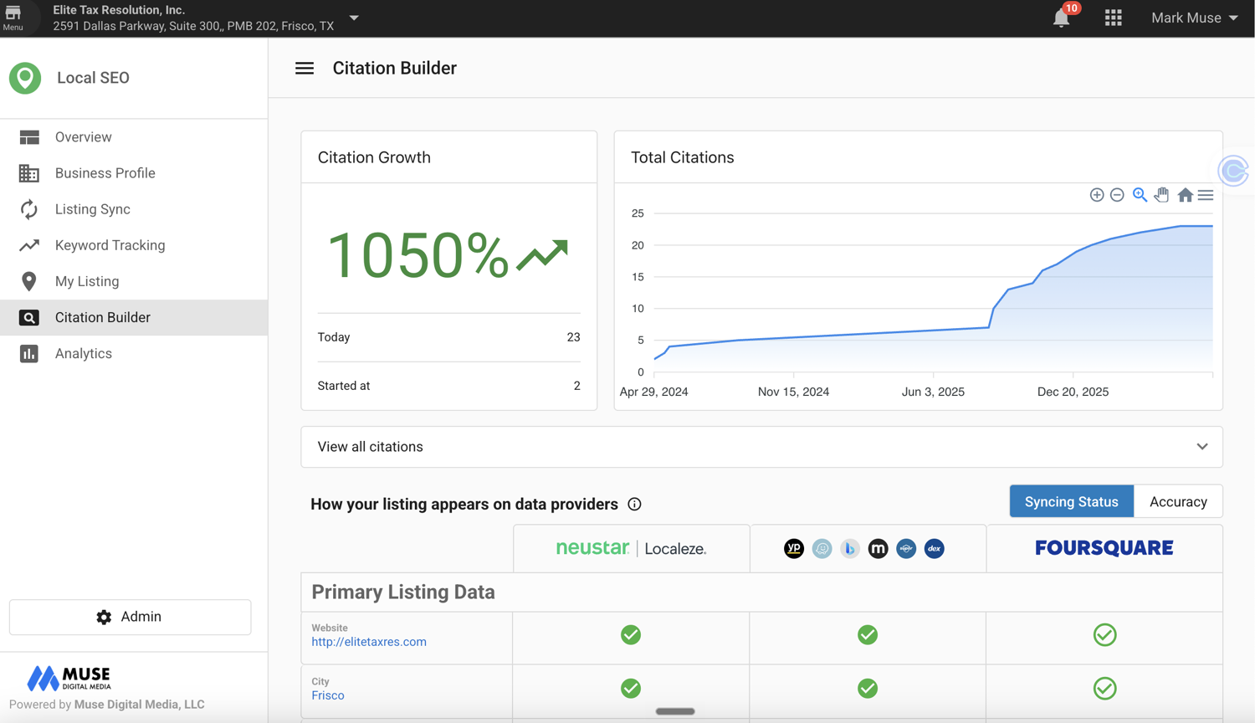Click the info icon beside data providers heading
Screen dimensions: 1255x723
(634, 505)
